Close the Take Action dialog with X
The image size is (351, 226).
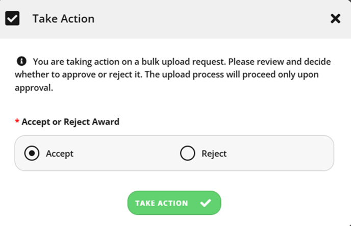click(x=335, y=18)
